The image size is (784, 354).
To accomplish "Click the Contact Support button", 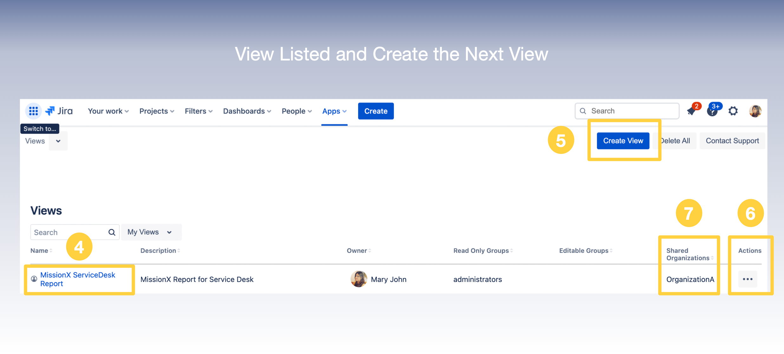I will pyautogui.click(x=732, y=141).
